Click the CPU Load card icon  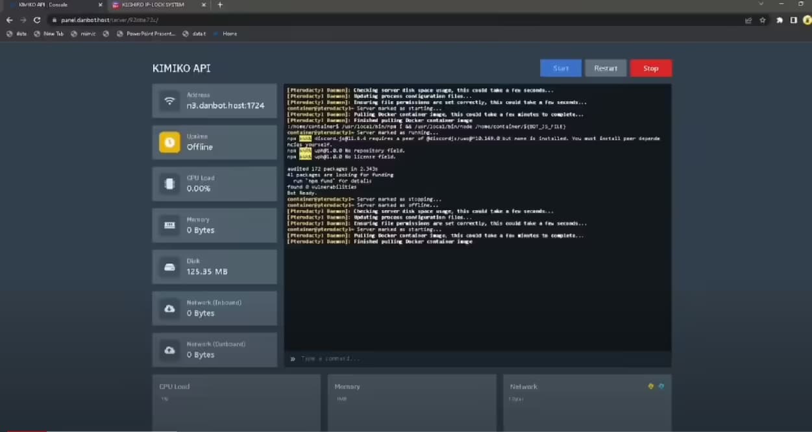point(169,184)
